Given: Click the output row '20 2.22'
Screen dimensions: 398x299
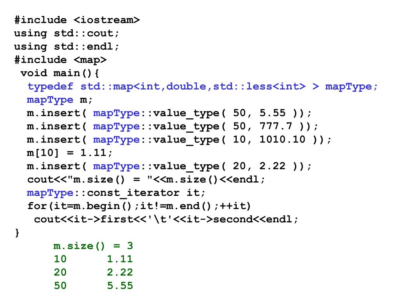Looking at the screenshot, I should [93, 272].
